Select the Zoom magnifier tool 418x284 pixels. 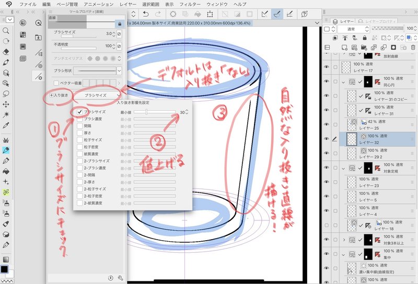6,31
